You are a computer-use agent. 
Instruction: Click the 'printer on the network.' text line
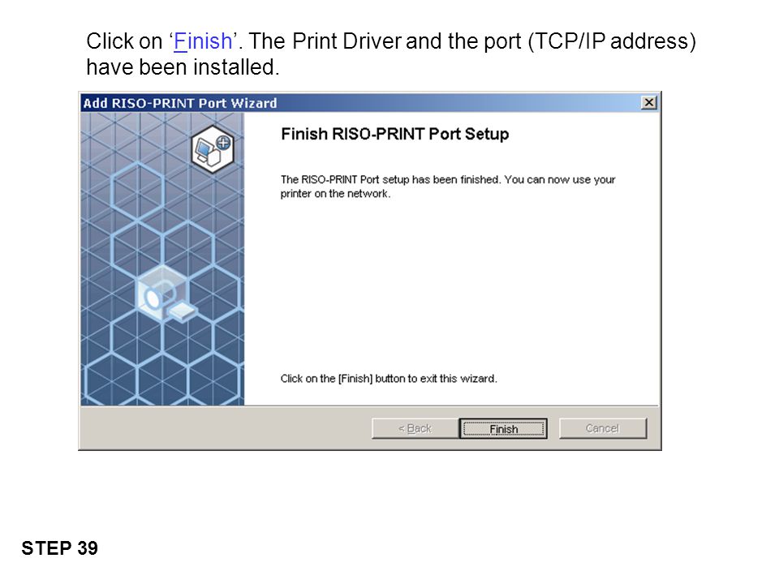point(335,194)
